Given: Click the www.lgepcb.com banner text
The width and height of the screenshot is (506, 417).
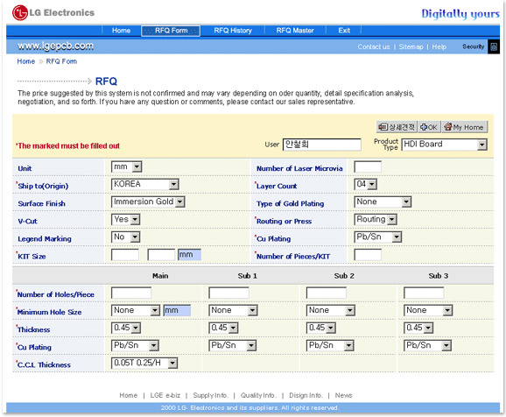Looking at the screenshot, I should pyautogui.click(x=55, y=46).
